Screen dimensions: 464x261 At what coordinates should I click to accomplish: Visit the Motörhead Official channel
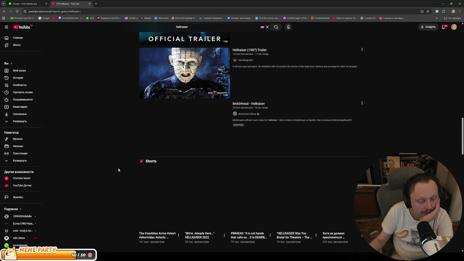coord(247,114)
